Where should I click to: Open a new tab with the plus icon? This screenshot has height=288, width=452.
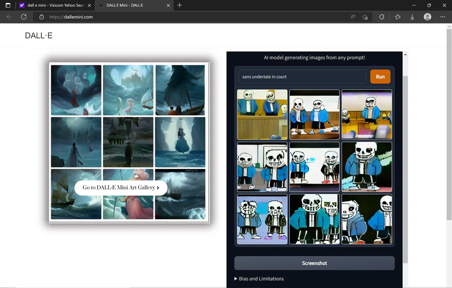click(x=179, y=5)
